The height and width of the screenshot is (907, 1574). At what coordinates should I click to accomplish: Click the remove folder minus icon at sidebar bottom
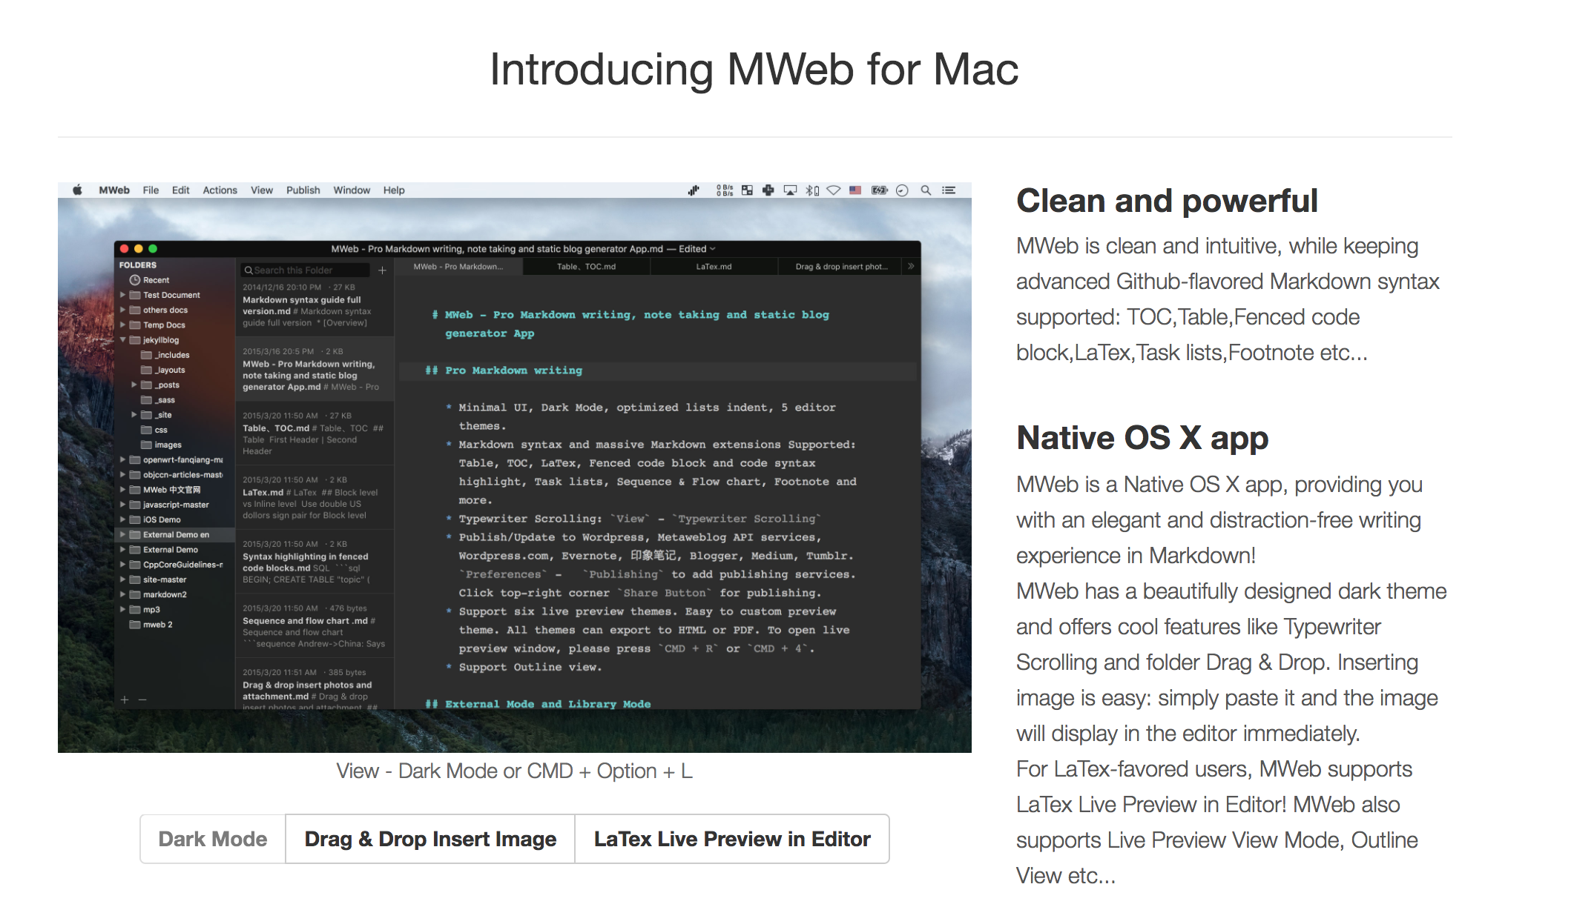tap(142, 700)
